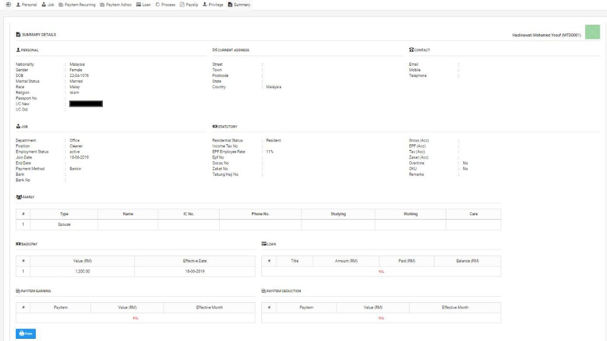Click the department value Office
607x341 pixels.
[x=74, y=140]
